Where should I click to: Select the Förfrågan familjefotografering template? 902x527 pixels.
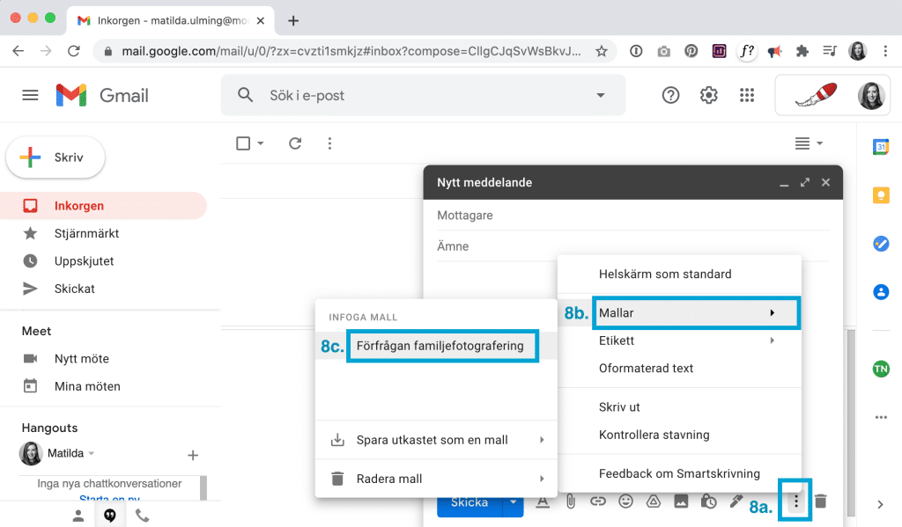coord(440,346)
